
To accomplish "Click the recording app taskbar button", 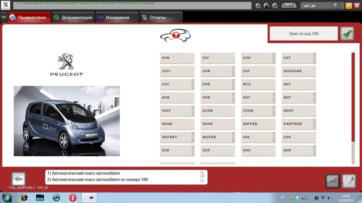I will coord(89,197).
